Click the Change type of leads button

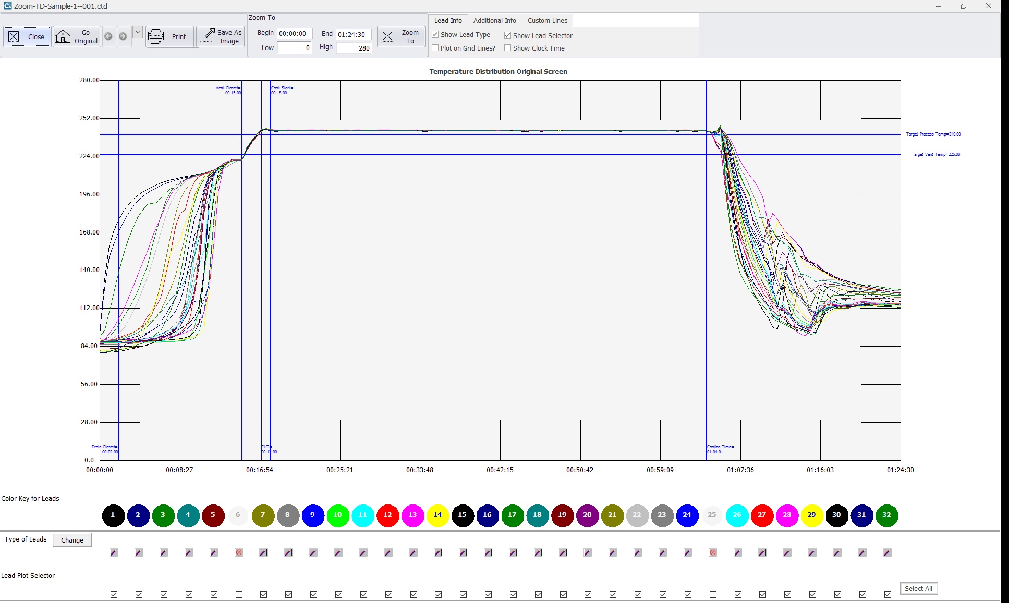(x=72, y=540)
